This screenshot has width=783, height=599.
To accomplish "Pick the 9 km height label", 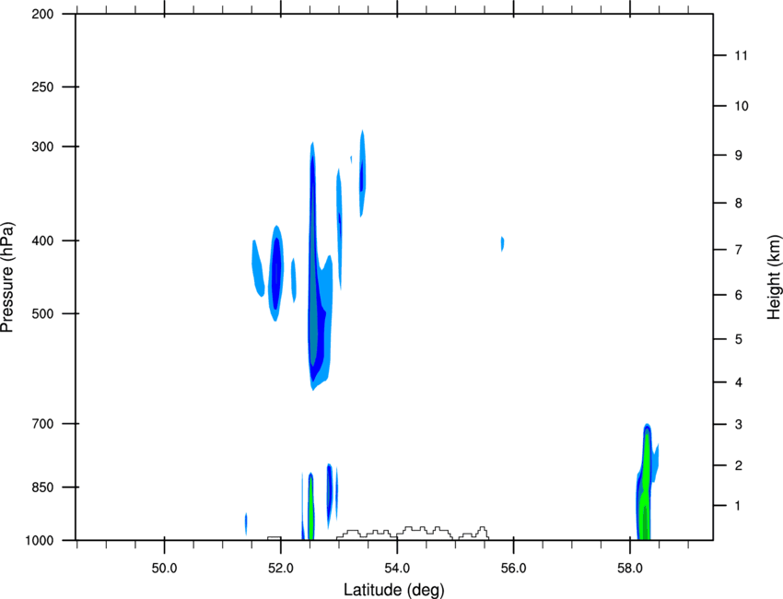I will coord(739,156).
